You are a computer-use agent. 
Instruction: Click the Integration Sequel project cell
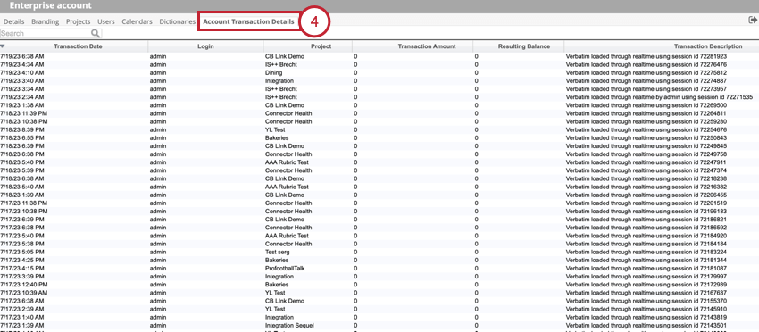pyautogui.click(x=289, y=325)
